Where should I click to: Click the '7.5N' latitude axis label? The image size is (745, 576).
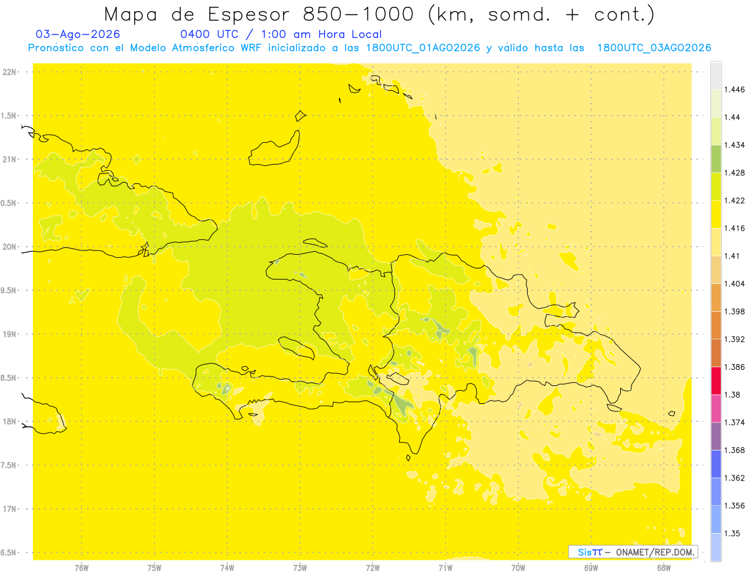coord(9,465)
